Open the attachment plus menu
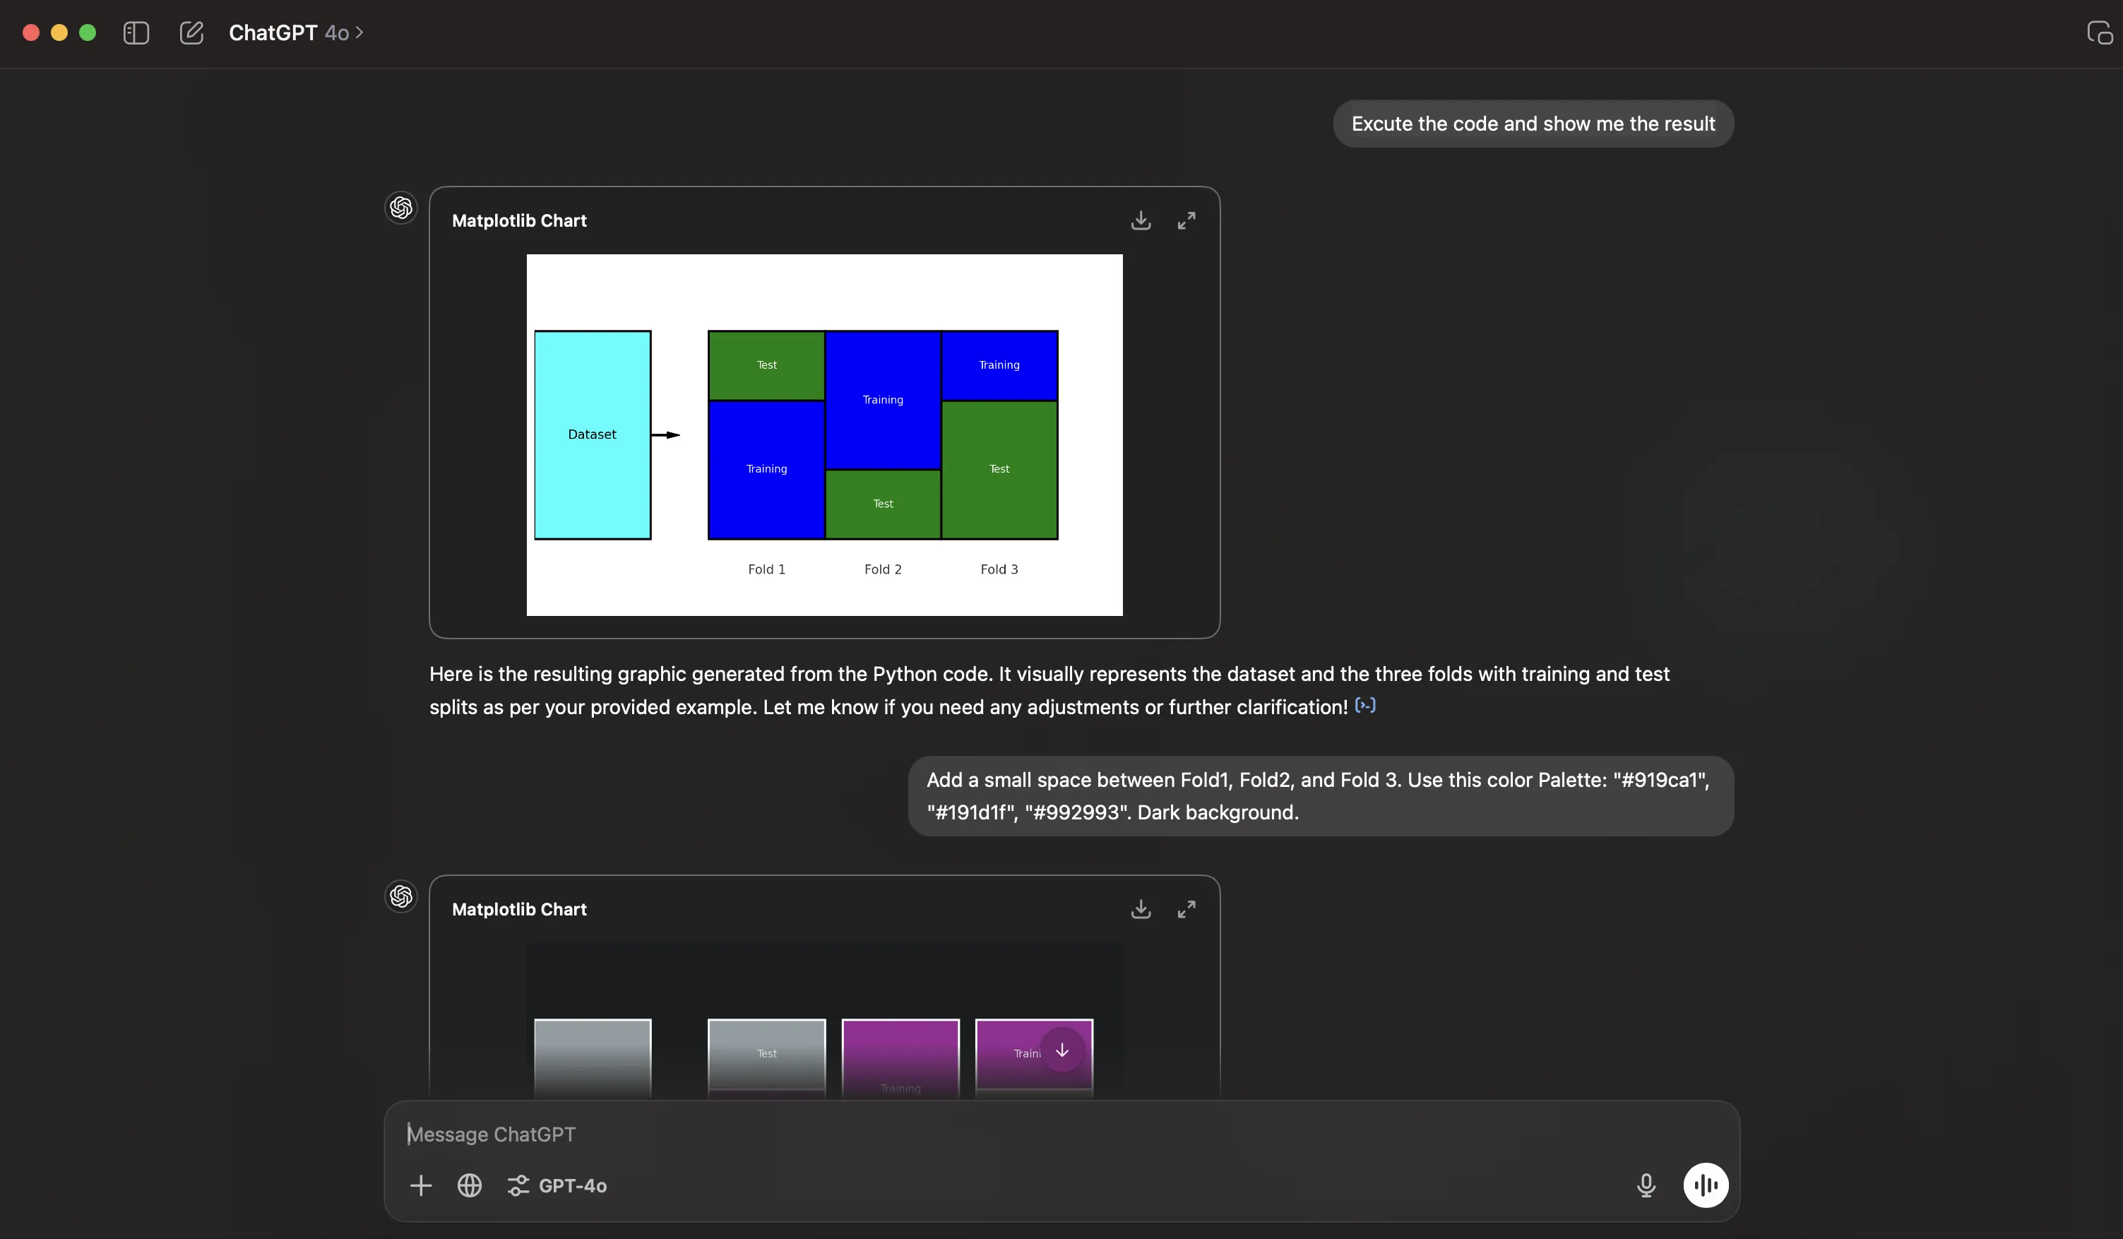The image size is (2123, 1239). (420, 1185)
